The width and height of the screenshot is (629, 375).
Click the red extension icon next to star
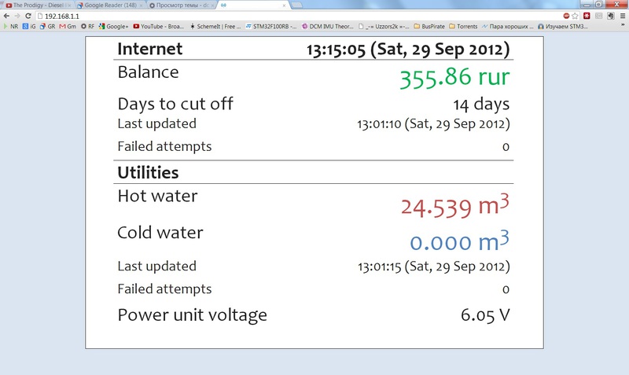[x=587, y=16]
